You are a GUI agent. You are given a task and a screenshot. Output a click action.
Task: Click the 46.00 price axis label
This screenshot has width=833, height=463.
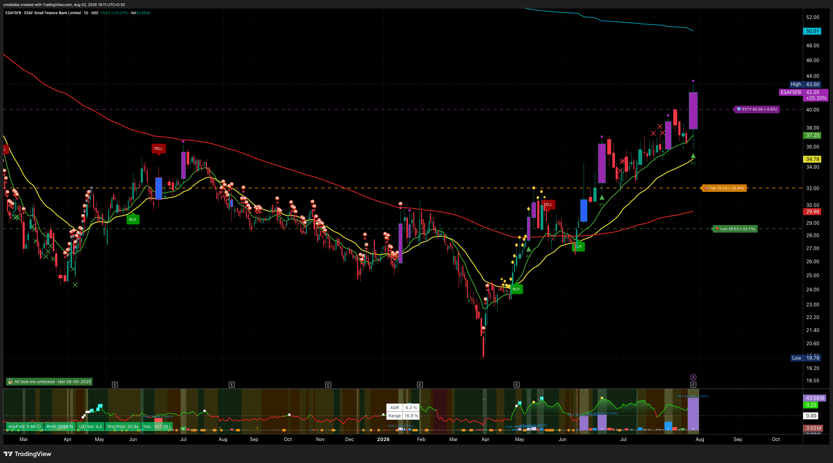tap(812, 60)
